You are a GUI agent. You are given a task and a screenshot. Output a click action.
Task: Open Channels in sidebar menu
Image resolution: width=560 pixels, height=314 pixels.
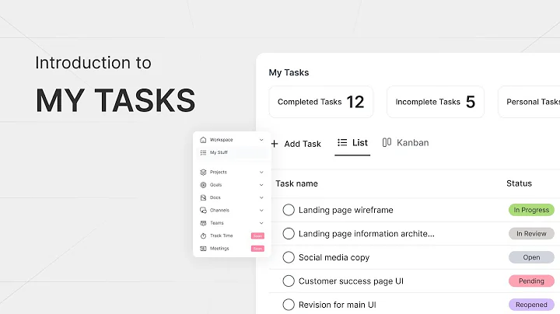[219, 210]
